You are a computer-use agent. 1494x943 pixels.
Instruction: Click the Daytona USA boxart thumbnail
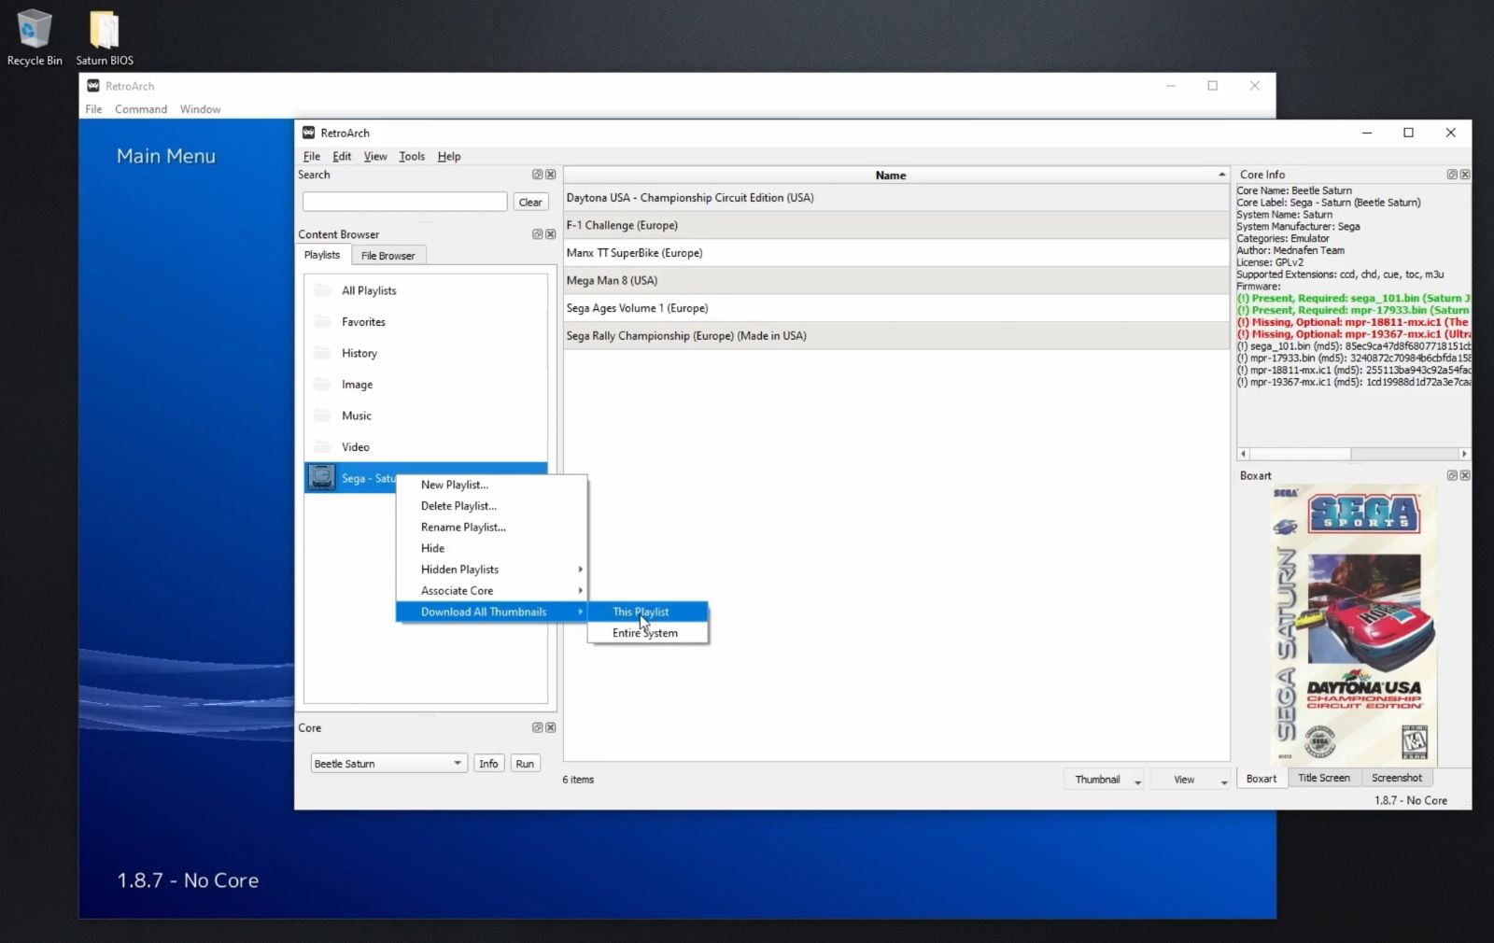[x=1354, y=626]
